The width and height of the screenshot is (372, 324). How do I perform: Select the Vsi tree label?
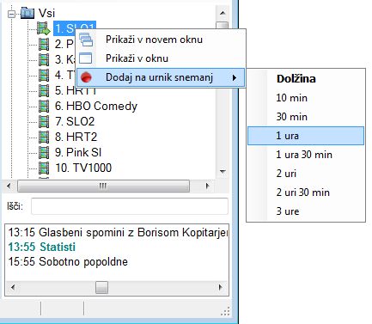[x=46, y=13]
